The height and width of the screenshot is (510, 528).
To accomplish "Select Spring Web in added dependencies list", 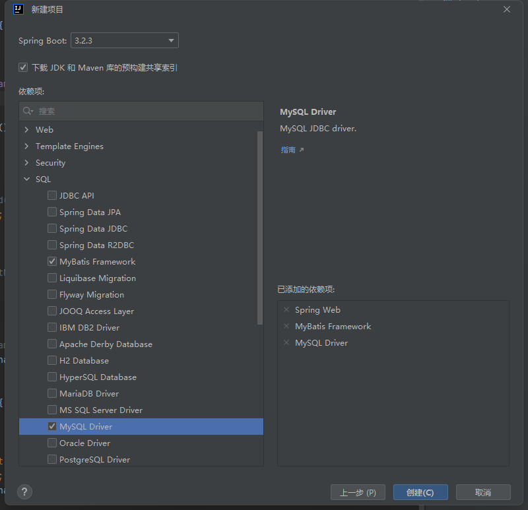I will [317, 309].
